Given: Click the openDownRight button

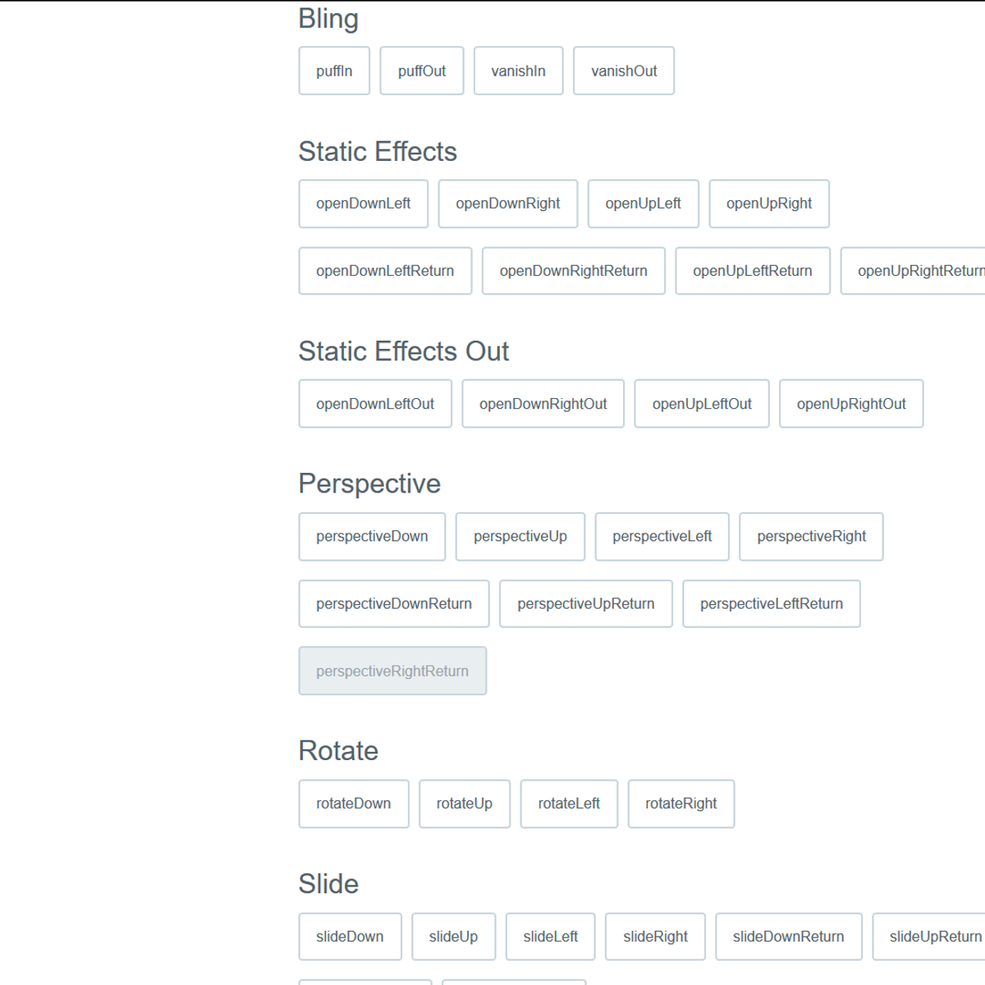Looking at the screenshot, I should point(507,204).
